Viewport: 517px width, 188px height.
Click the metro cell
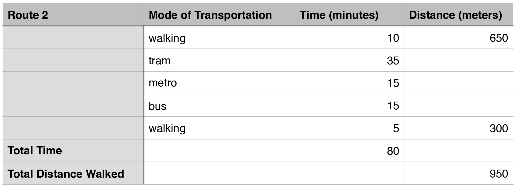tap(219, 83)
